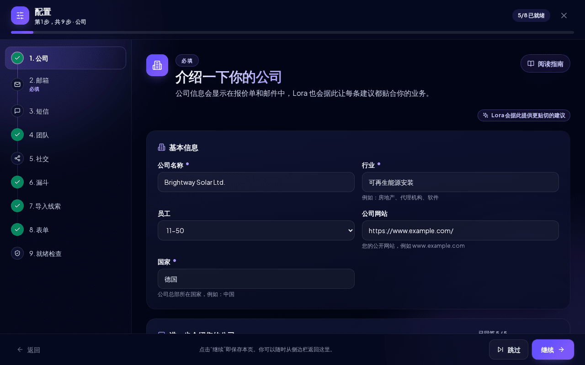Click the 继续 continue button

pyautogui.click(x=553, y=349)
